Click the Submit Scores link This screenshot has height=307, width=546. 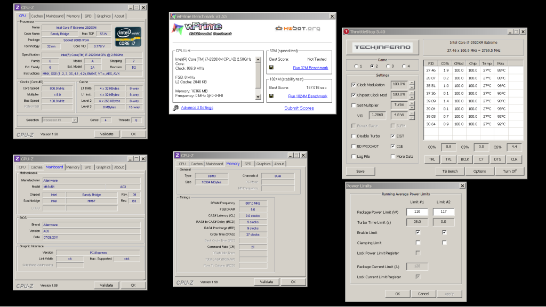click(299, 108)
